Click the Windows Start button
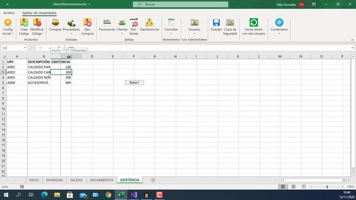The height and width of the screenshot is (200, 356). tap(6, 195)
